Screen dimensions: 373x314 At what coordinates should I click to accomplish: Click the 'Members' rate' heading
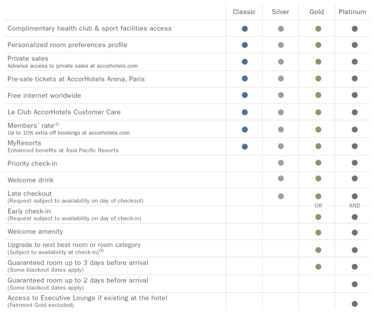[x=33, y=125]
